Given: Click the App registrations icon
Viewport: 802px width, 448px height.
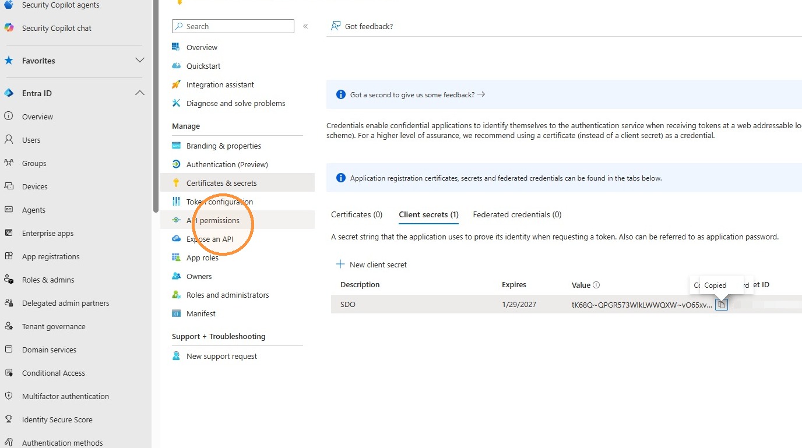Looking at the screenshot, I should pos(9,256).
